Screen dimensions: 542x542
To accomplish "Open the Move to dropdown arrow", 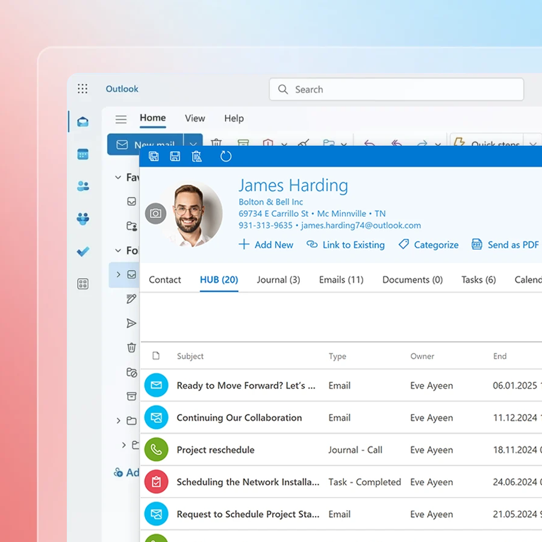I will click(x=344, y=144).
